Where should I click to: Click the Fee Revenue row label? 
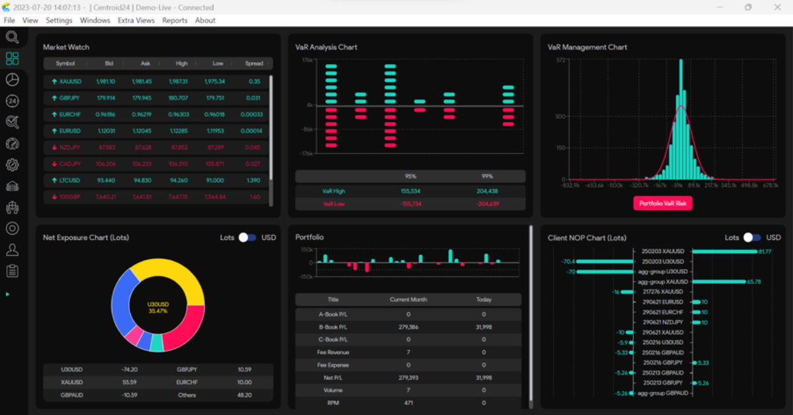tap(333, 352)
